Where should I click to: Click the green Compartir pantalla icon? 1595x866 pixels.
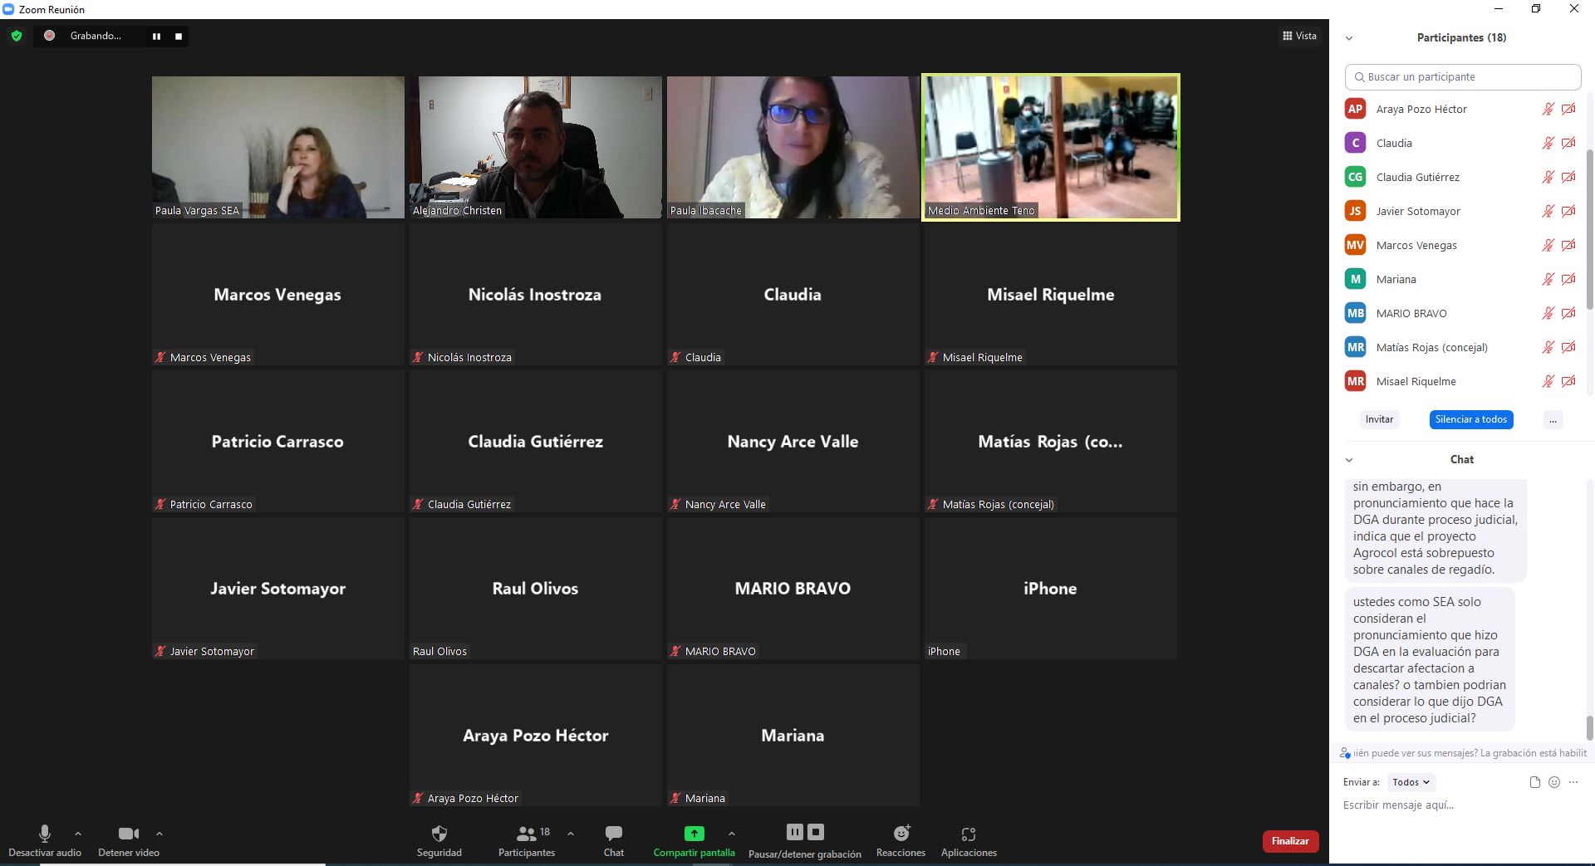coord(694,834)
